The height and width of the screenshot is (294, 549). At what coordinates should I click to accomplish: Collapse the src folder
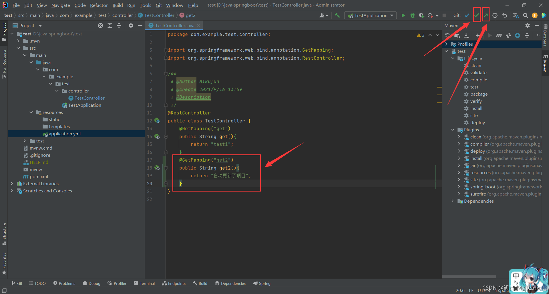coord(18,48)
